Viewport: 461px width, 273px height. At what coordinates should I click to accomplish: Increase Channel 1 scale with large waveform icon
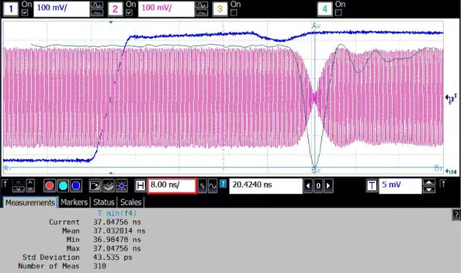coord(97,5)
